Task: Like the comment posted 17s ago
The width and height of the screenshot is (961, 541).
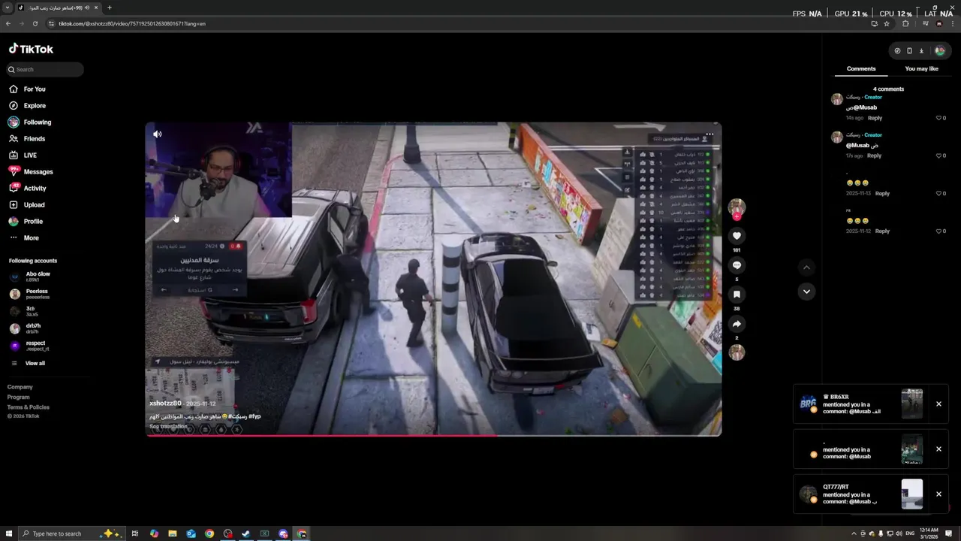Action: 938,156
